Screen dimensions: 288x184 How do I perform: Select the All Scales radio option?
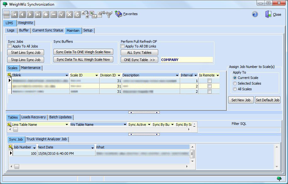click(x=235, y=89)
